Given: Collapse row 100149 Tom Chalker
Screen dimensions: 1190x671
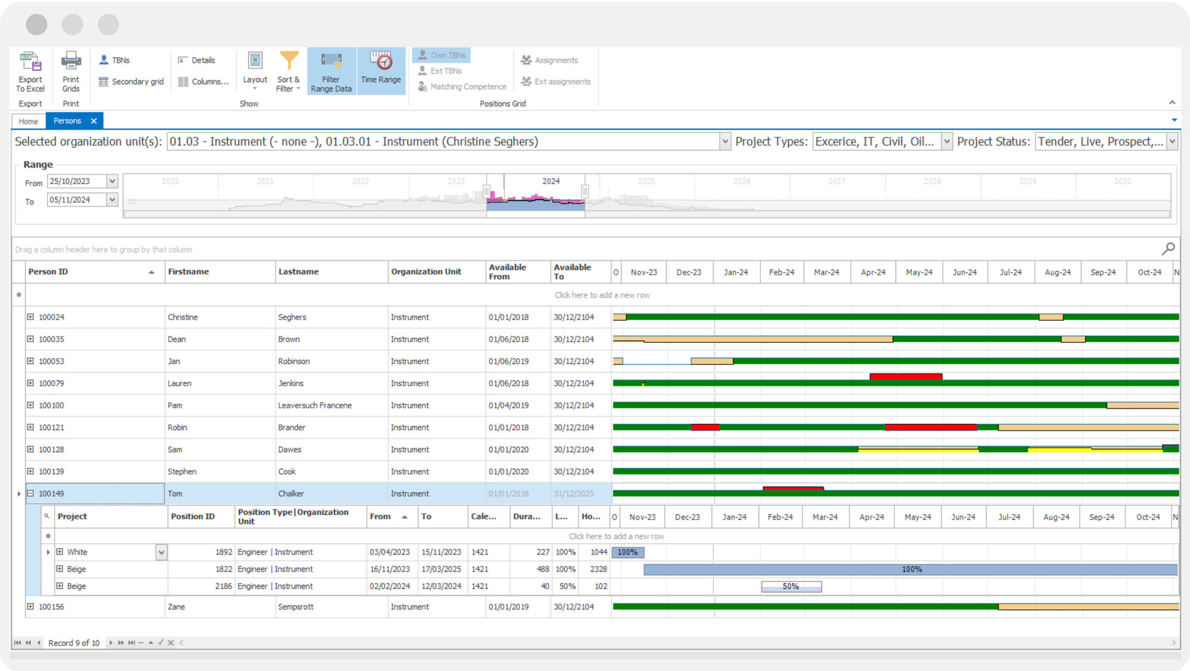Looking at the screenshot, I should 30,493.
